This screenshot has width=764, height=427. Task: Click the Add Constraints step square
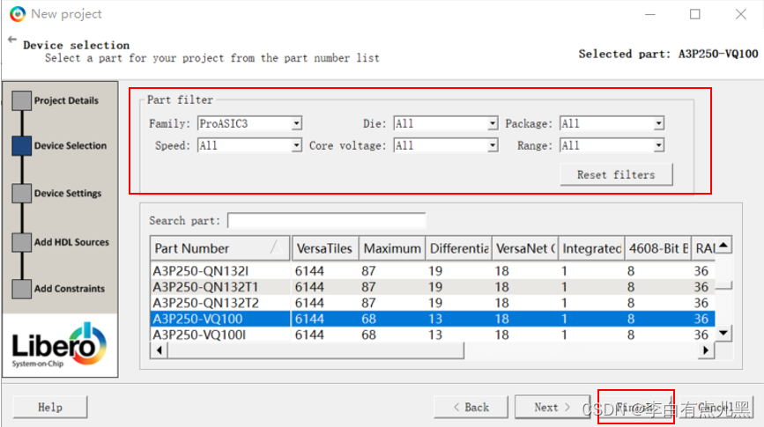click(x=21, y=289)
